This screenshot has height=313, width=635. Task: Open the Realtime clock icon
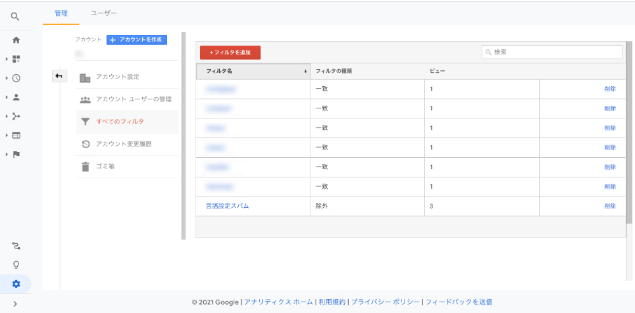[17, 79]
